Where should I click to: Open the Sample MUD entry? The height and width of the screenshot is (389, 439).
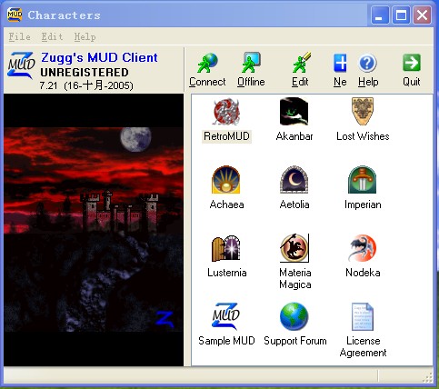[x=226, y=316]
